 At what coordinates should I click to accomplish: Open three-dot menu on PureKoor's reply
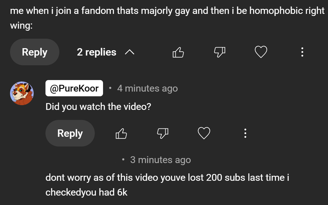245,133
